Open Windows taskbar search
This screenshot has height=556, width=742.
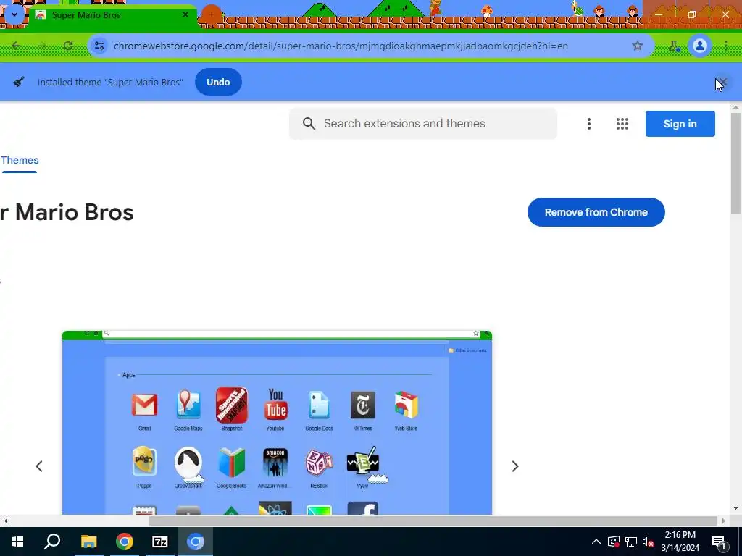tap(52, 542)
